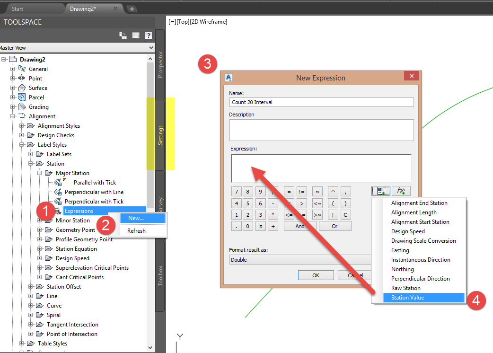Screen dimensions: 493x353
Task: Switch to the Settings tab in TOOLSPACE
Action: (160, 134)
